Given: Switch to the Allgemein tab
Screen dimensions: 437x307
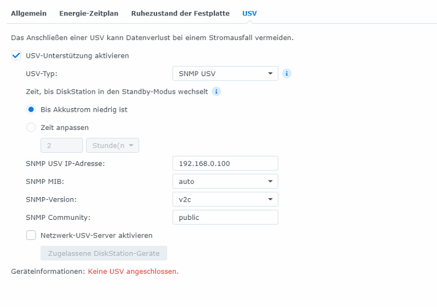Looking at the screenshot, I should [29, 13].
